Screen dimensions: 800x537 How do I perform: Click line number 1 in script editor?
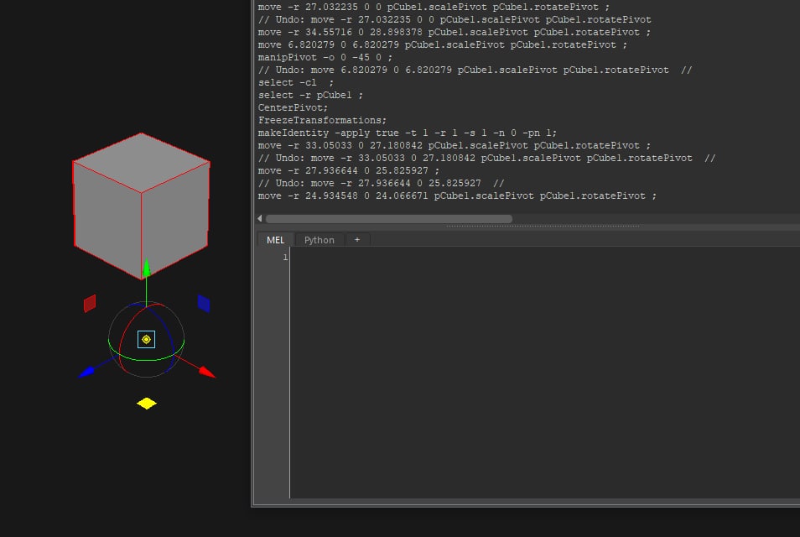click(x=285, y=258)
